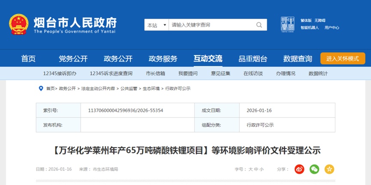Go to the 数据查询 navigation tab
The image size is (371, 185).
tap(298, 59)
